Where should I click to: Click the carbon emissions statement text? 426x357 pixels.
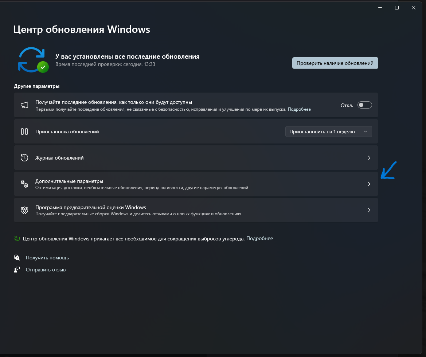(134, 239)
